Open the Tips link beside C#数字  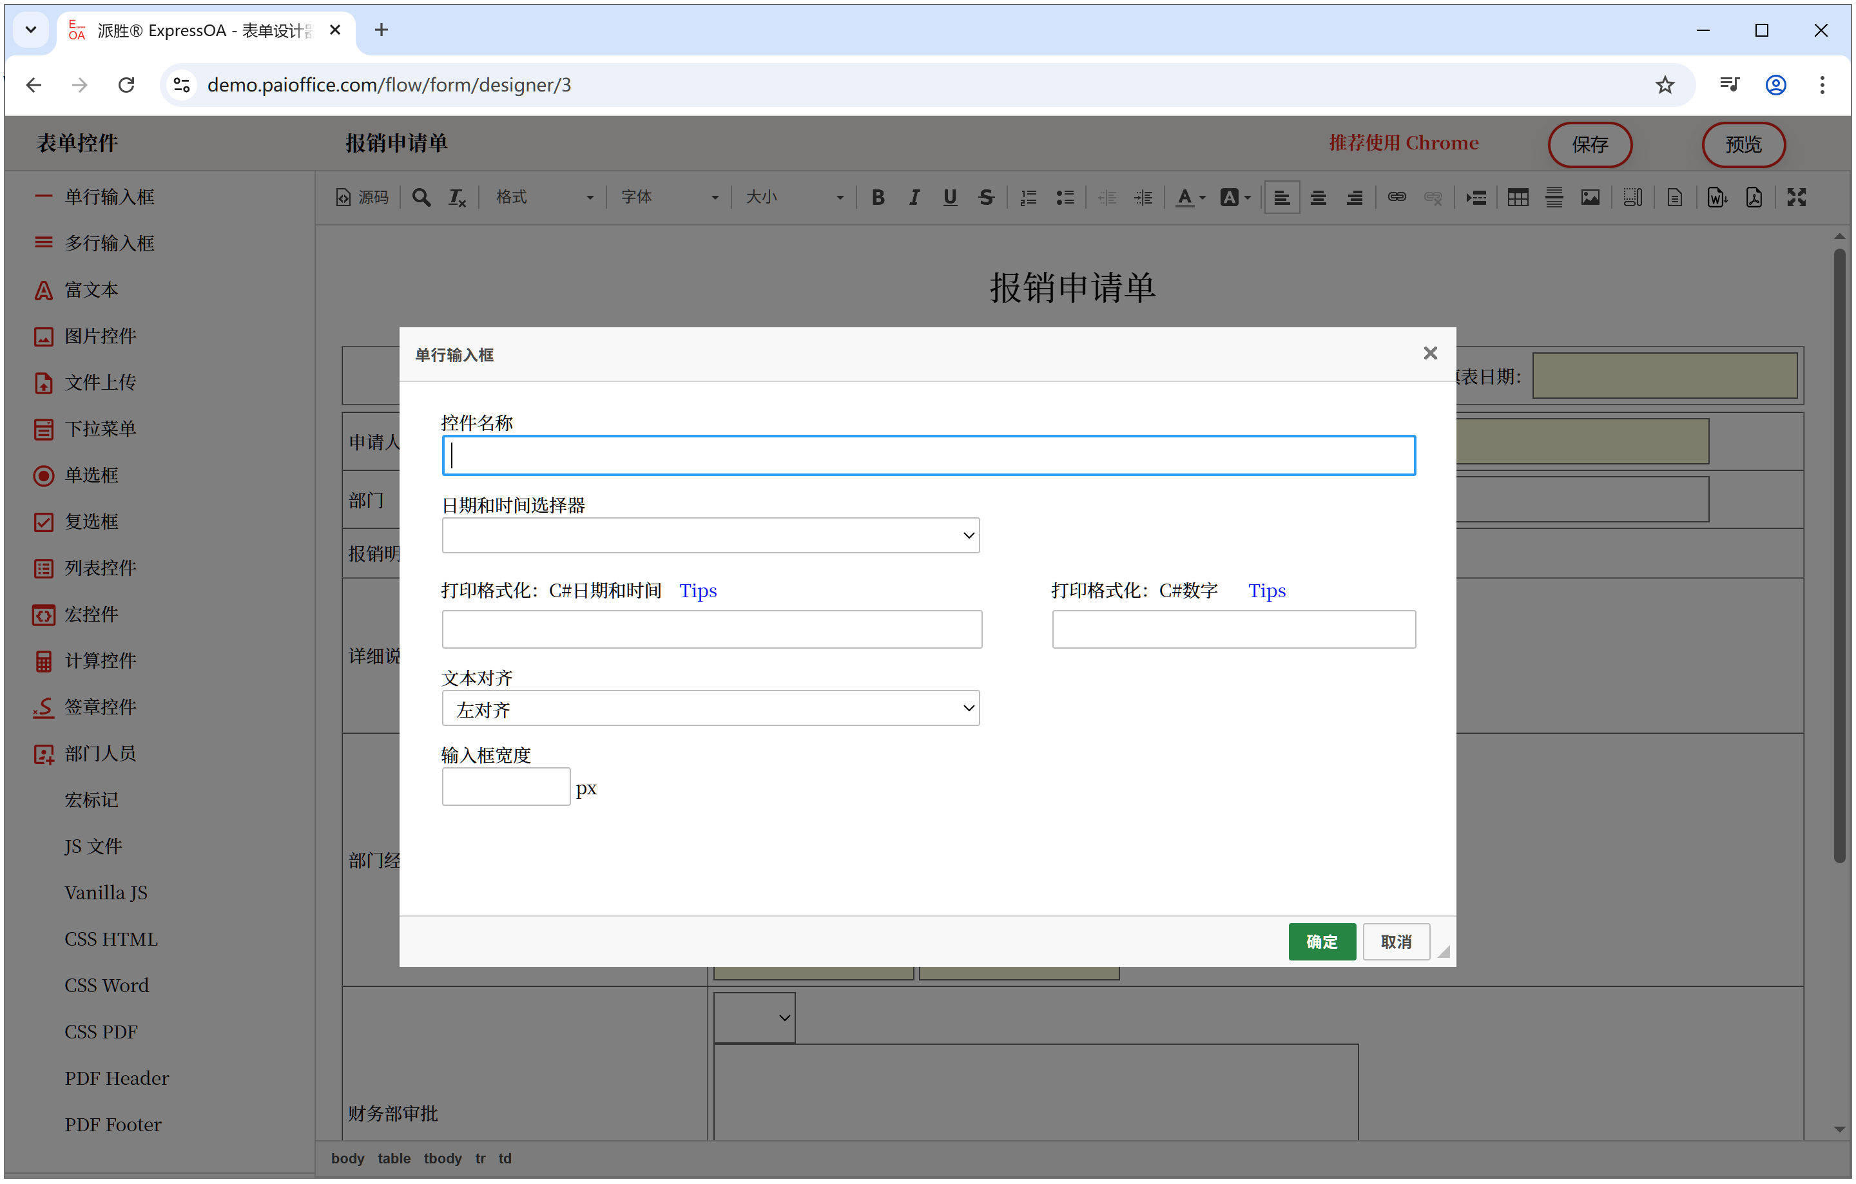(x=1266, y=591)
